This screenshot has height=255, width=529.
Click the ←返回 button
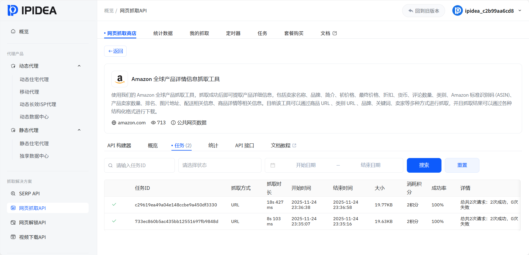point(115,51)
